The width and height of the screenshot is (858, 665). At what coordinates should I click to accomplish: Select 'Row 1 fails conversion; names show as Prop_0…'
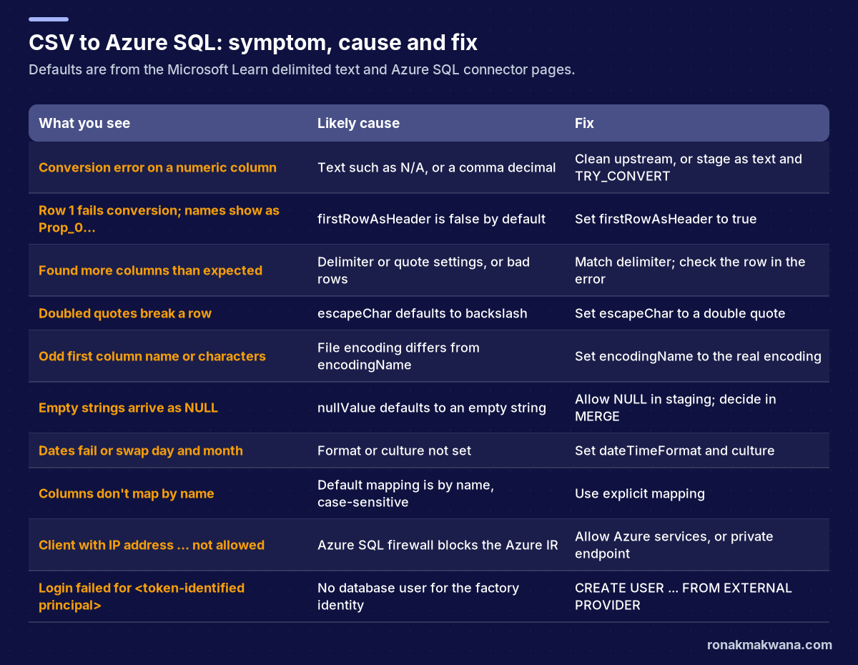pyautogui.click(x=159, y=219)
